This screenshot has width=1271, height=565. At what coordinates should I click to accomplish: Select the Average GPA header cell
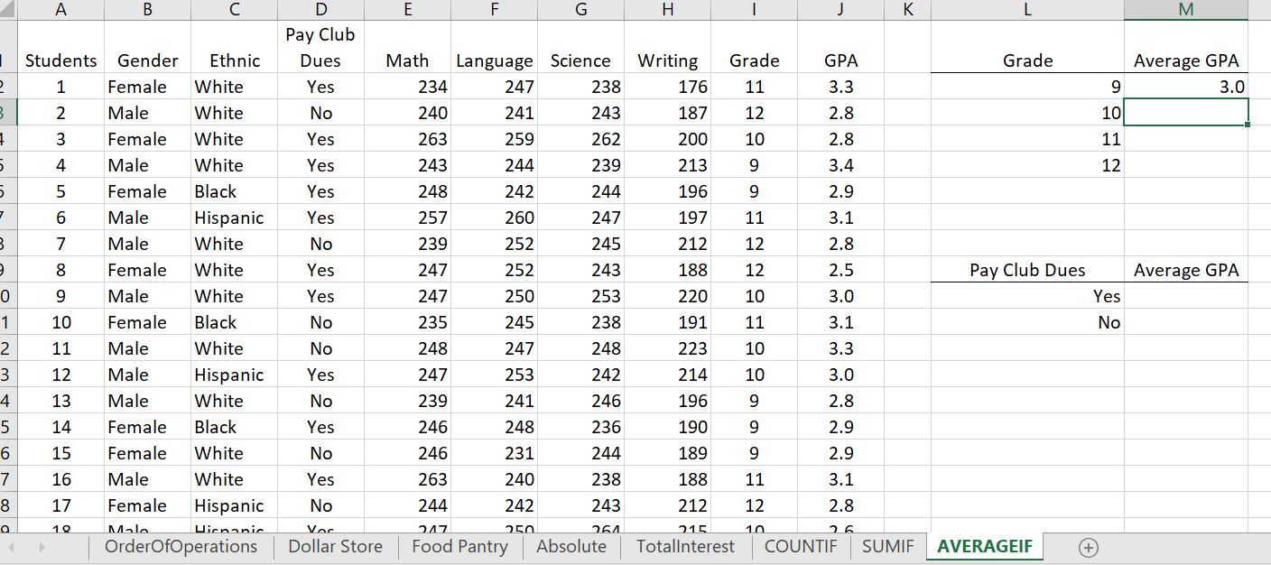(1185, 60)
